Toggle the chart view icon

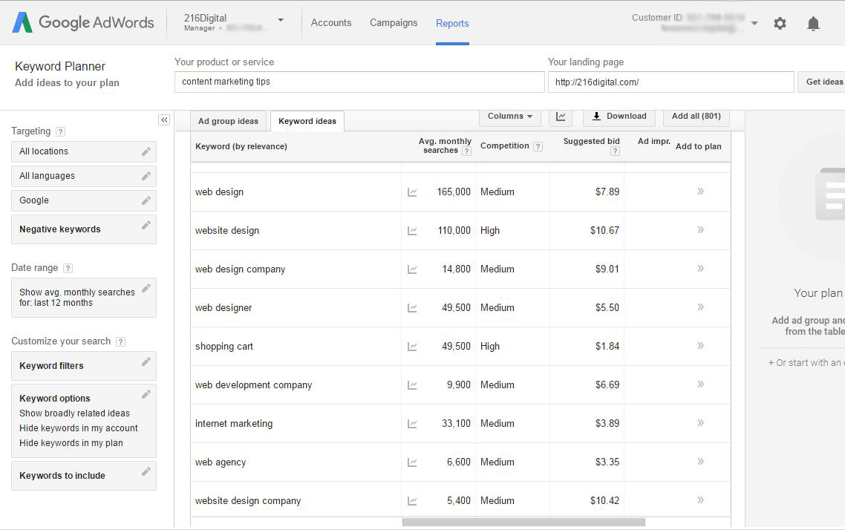561,117
